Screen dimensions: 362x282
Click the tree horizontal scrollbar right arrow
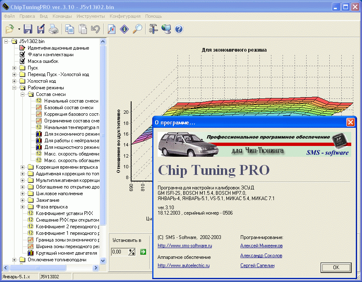[x=96, y=268]
